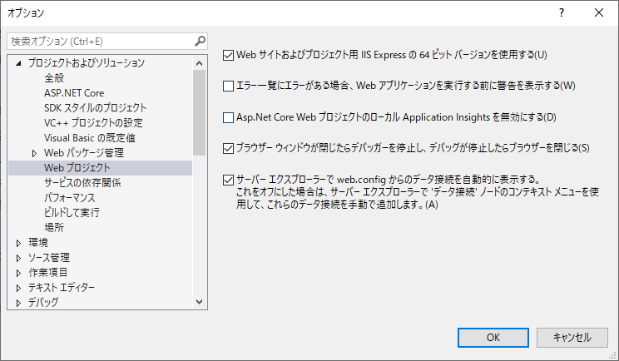Enable the warn-before-run errors checkbox
Image resolution: width=619 pixels, height=361 pixels.
(230, 86)
